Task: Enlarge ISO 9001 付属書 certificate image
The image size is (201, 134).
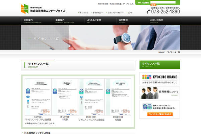Action: (x=65, y=97)
